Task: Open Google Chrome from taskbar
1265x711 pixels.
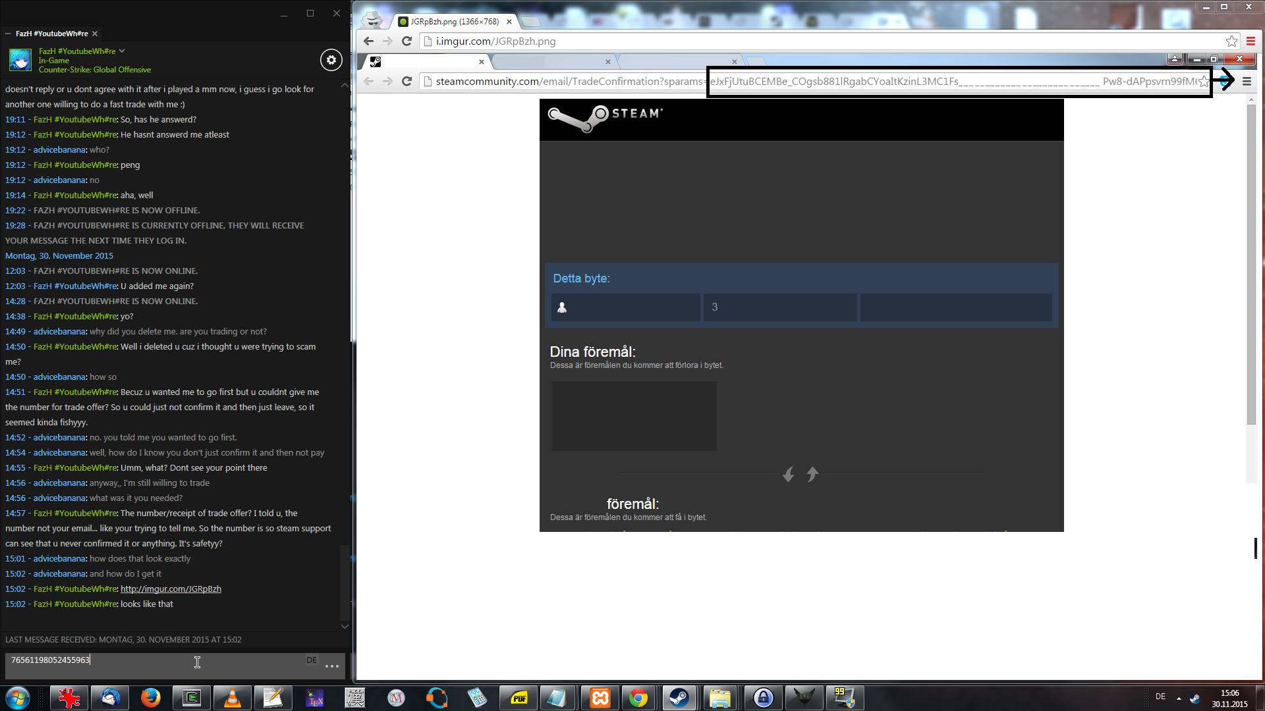Action: click(638, 698)
